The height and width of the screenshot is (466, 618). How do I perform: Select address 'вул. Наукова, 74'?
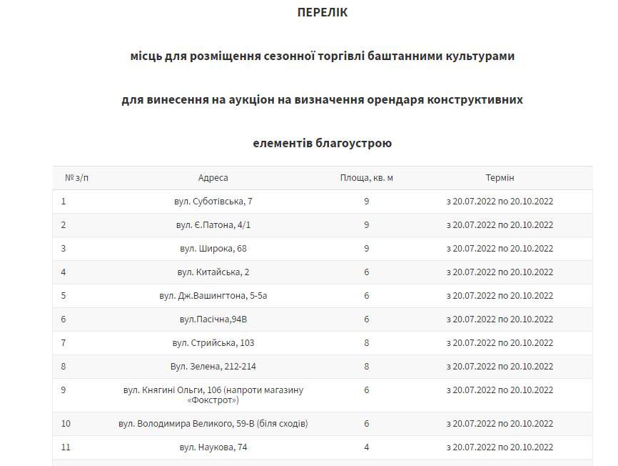(x=213, y=447)
